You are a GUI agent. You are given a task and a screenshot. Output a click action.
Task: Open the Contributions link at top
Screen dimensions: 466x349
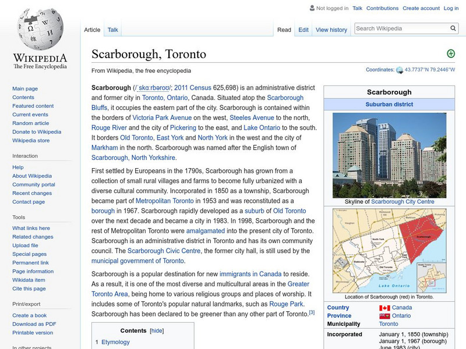pos(382,8)
